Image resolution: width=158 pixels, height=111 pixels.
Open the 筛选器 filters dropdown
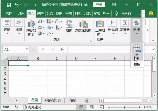pos(125,27)
